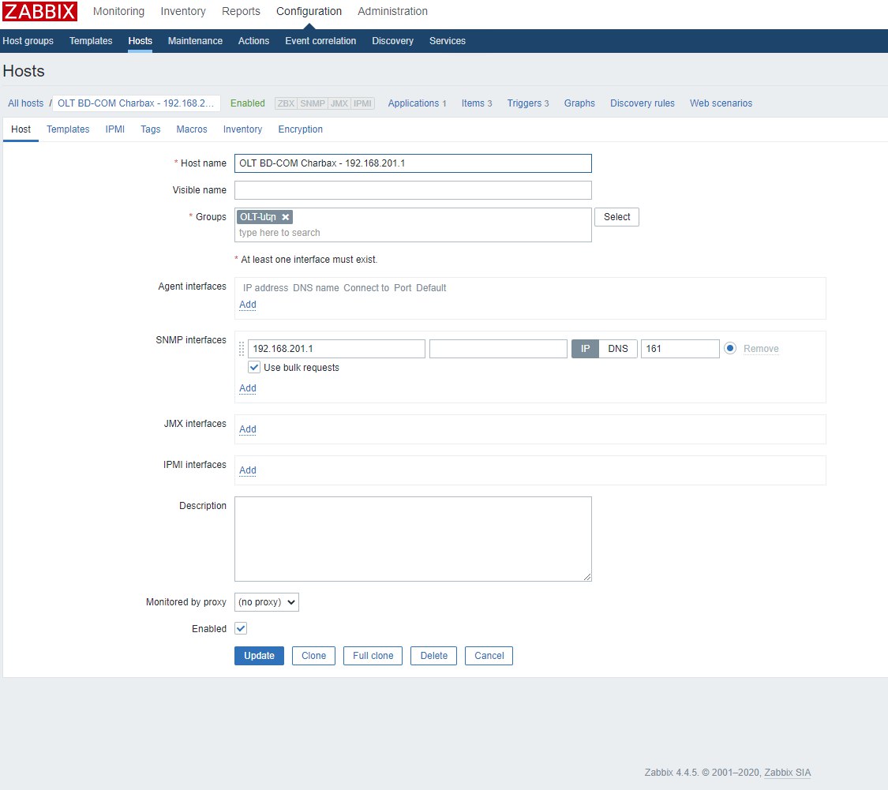Edit the SNMP IP address field
Image resolution: width=888 pixels, height=790 pixels.
point(336,349)
